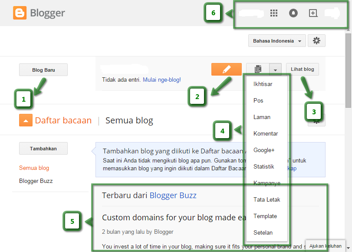Expand the Bahasa Indonesia language dropdown

pyautogui.click(x=277, y=41)
